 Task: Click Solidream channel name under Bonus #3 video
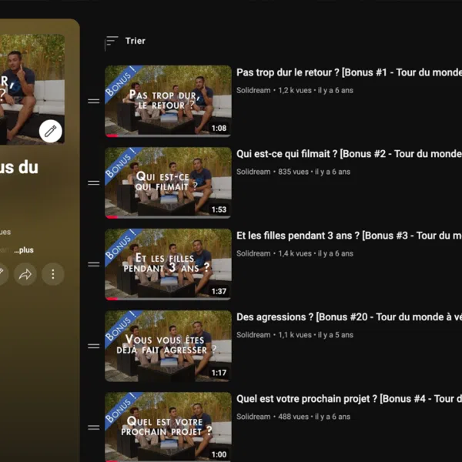coord(253,253)
